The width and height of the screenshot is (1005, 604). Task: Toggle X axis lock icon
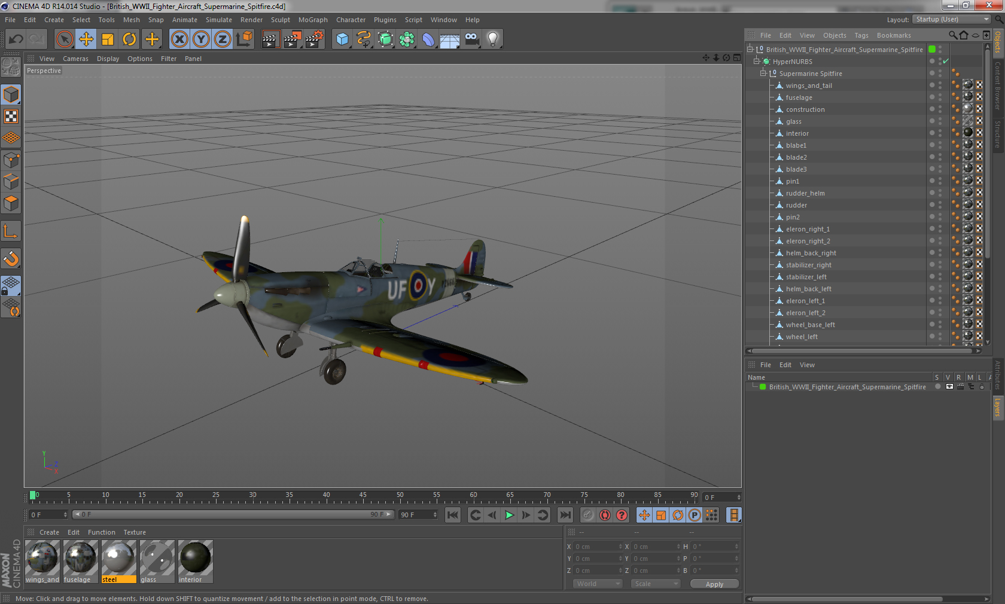[179, 39]
